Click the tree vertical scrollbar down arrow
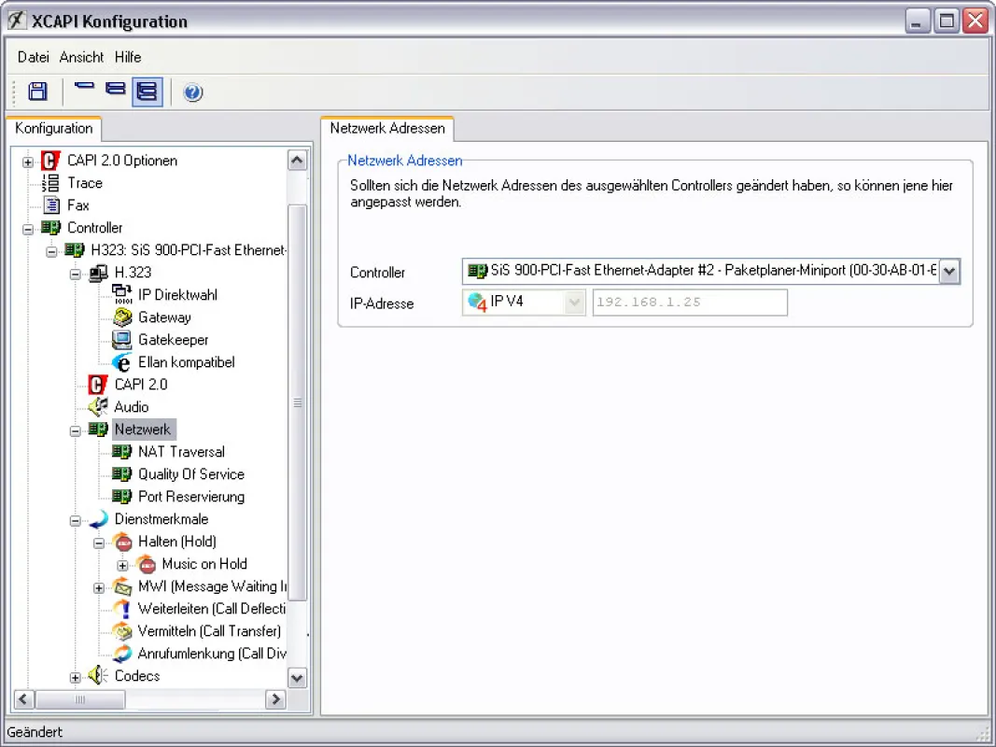The width and height of the screenshot is (996, 747). pos(297,678)
